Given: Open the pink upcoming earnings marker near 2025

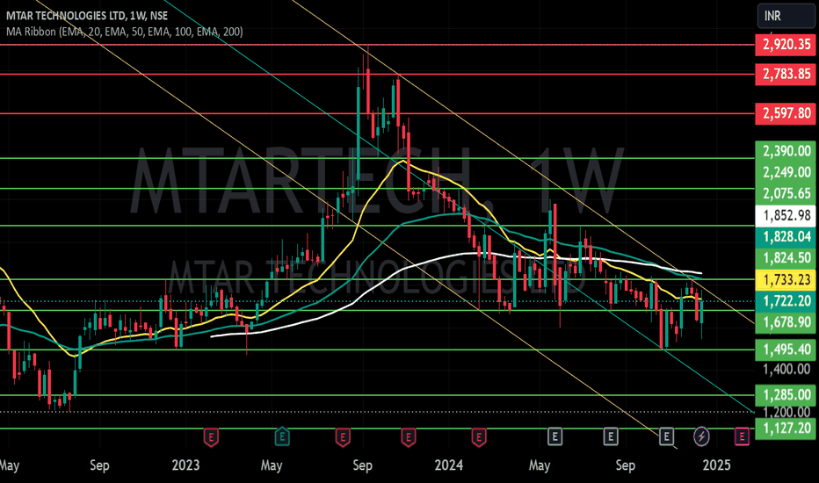Looking at the screenshot, I should click(743, 436).
